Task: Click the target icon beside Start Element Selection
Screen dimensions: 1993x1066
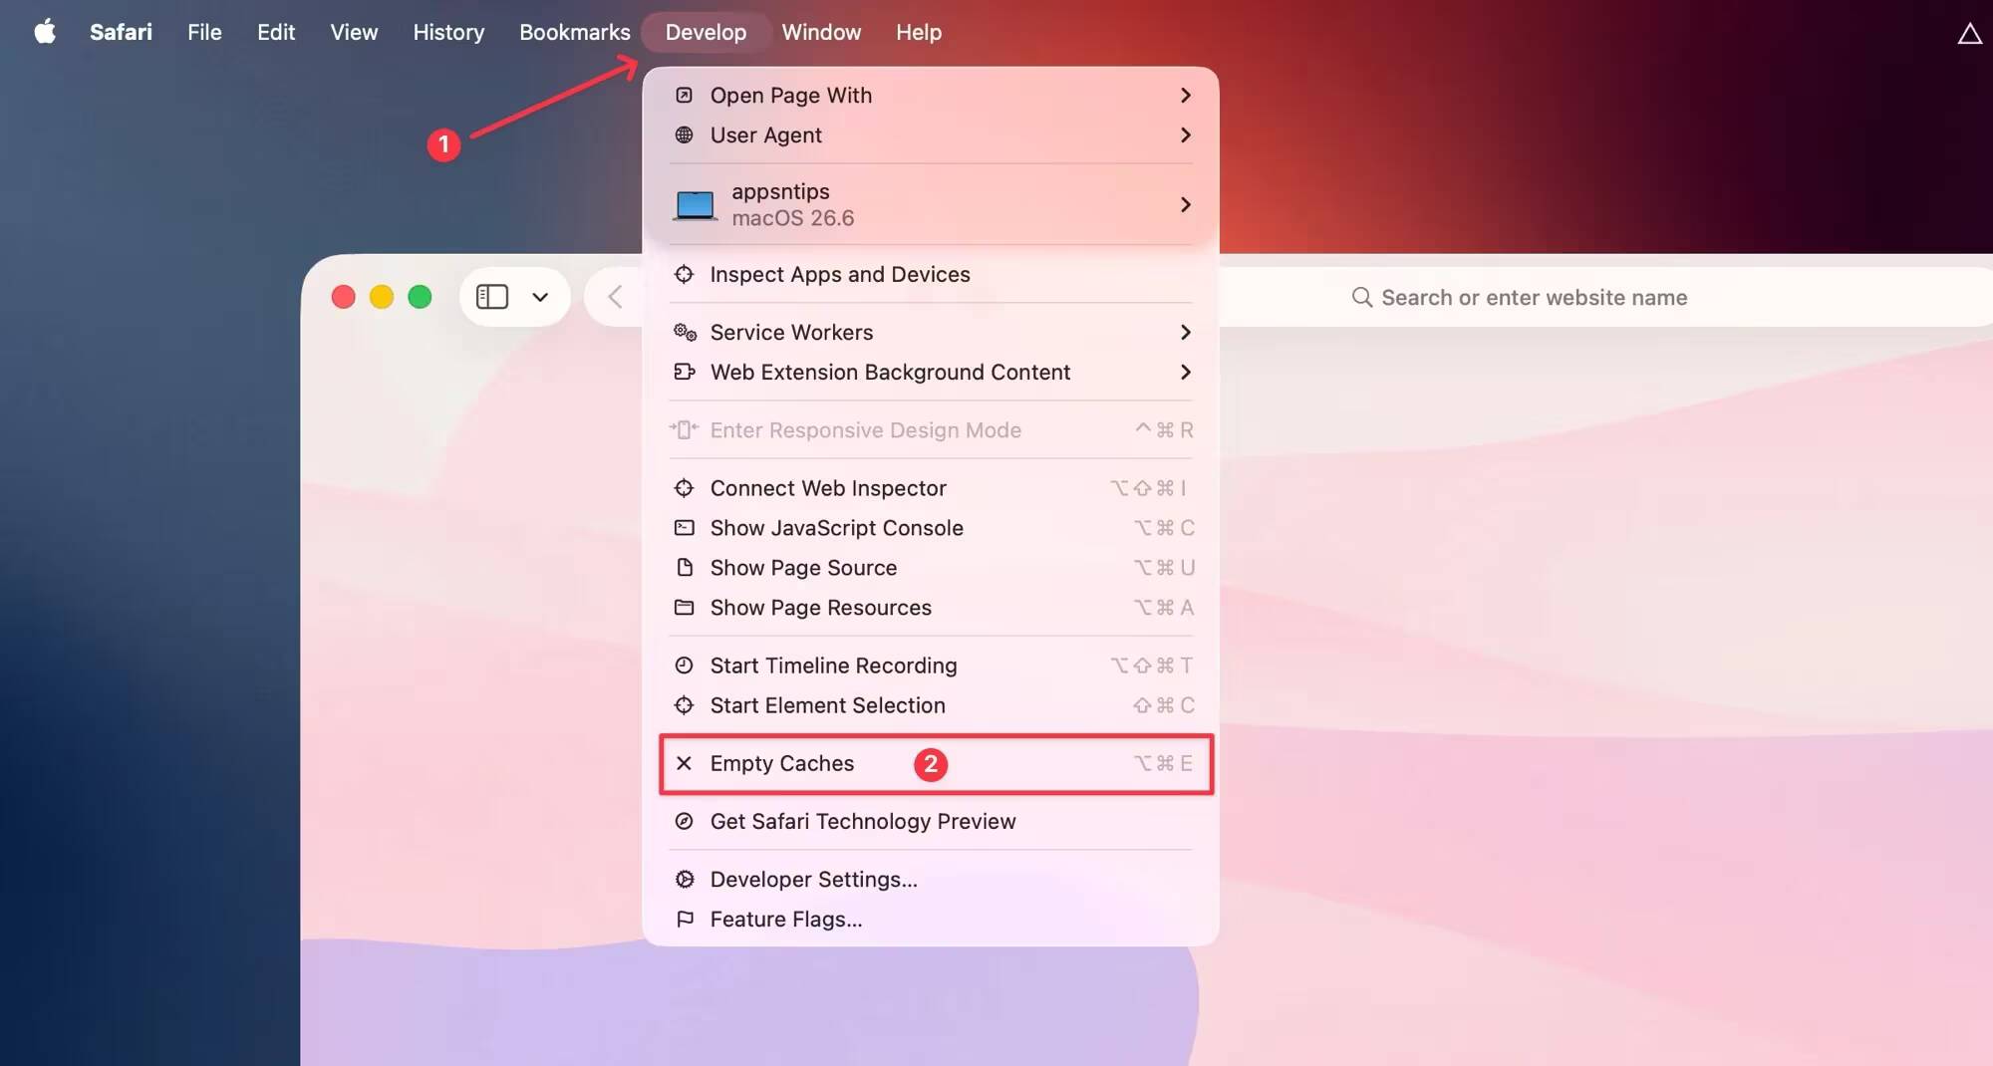Action: 684,705
